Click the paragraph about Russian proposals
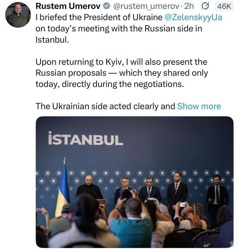 122,73
